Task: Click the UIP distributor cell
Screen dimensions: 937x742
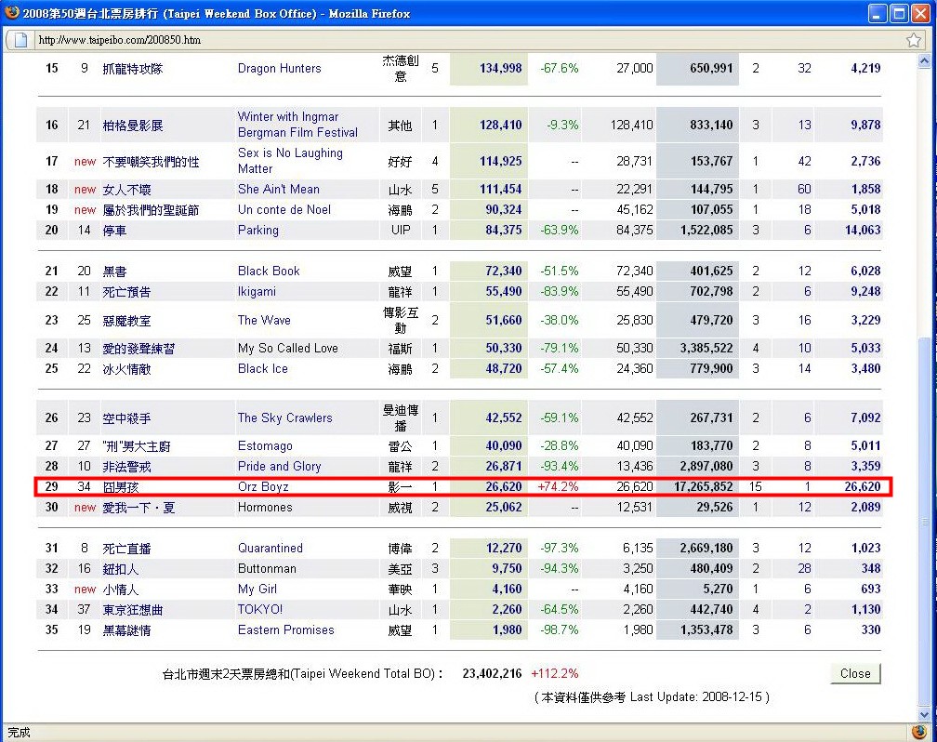Action: click(401, 230)
